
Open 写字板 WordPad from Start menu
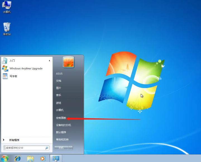[13, 76]
